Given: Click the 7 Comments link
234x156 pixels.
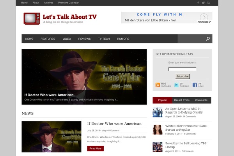Looking at the screenshot, I should pyautogui.click(x=188, y=151).
